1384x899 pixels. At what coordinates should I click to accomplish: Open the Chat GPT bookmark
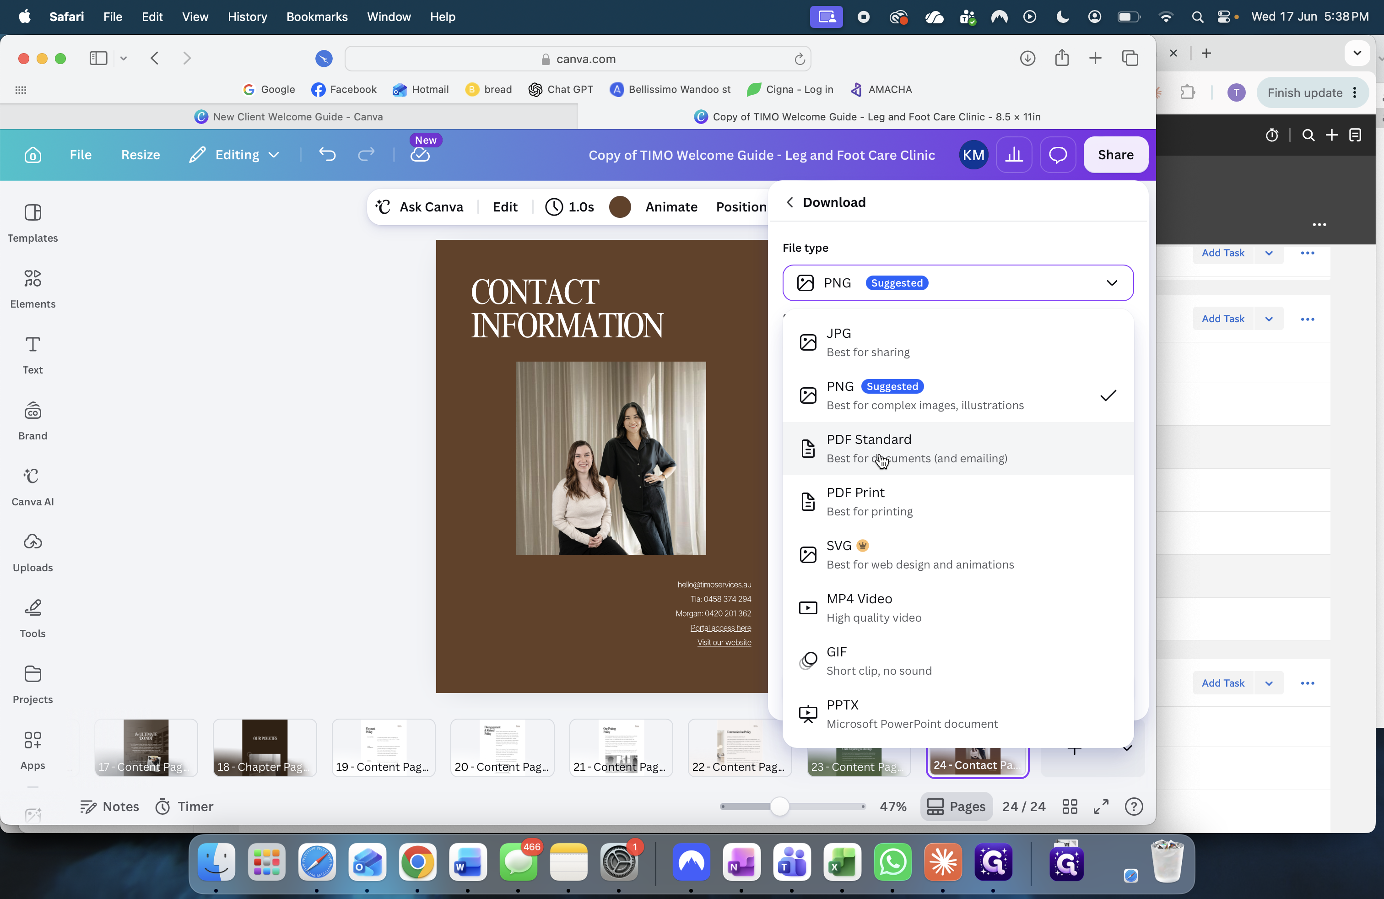click(561, 90)
